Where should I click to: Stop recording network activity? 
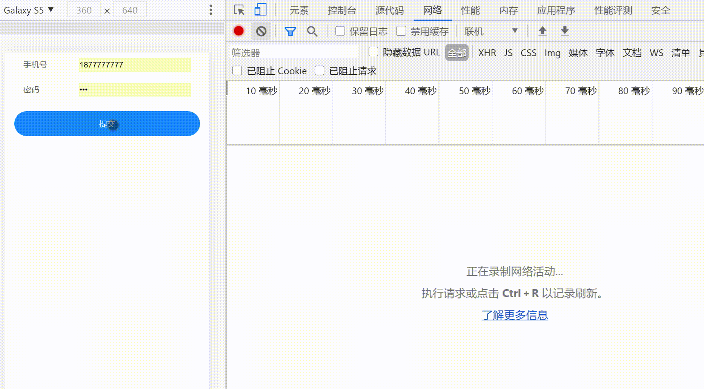[238, 31]
